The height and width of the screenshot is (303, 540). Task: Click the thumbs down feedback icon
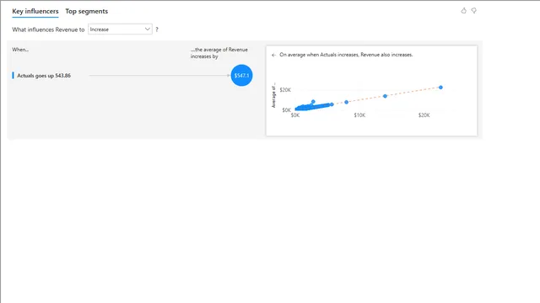(474, 11)
